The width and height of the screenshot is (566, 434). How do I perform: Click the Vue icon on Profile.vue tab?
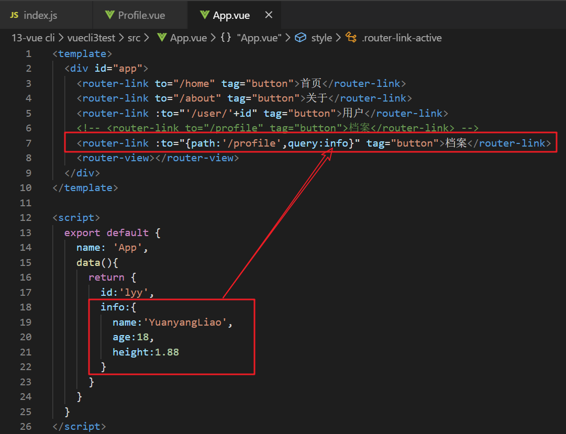coord(110,15)
